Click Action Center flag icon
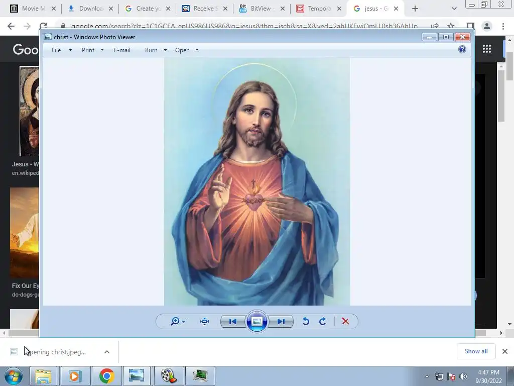This screenshot has height=386, width=514. click(451, 376)
